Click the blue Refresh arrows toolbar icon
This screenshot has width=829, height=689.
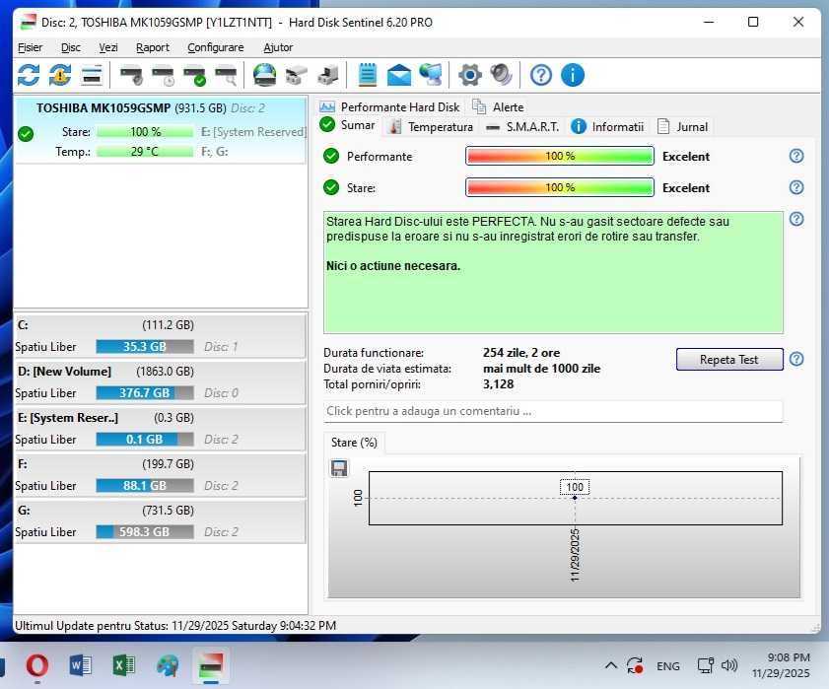pyautogui.click(x=28, y=75)
